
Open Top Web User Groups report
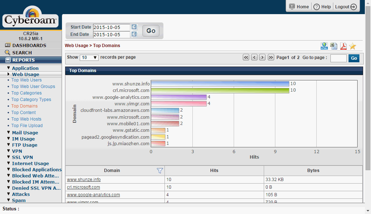[33, 87]
